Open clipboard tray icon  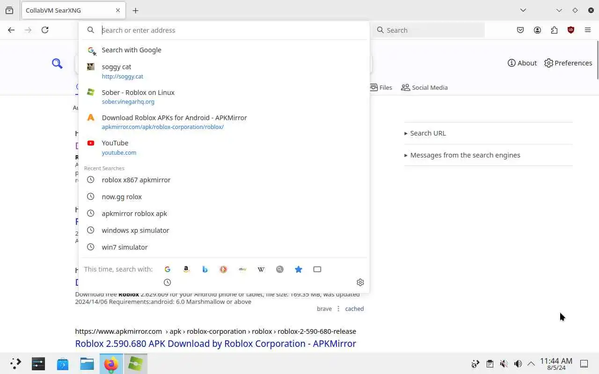pyautogui.click(x=489, y=364)
